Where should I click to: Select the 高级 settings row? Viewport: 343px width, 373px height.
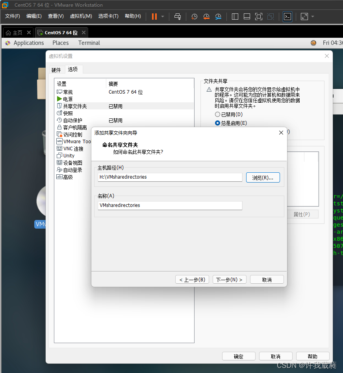[x=73, y=177]
